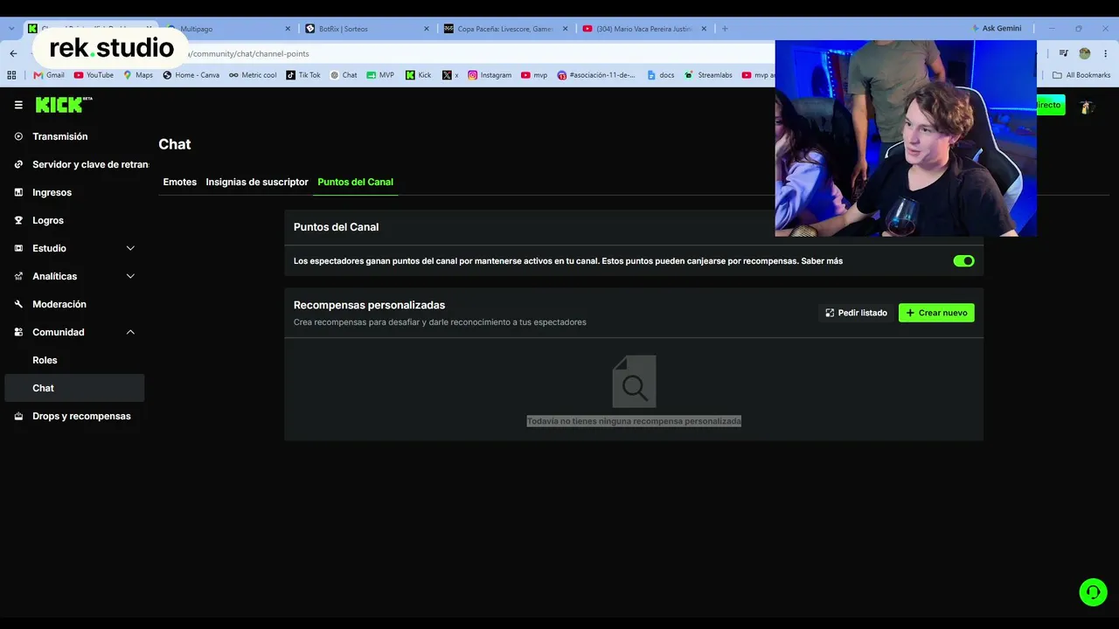Close the BotRix Sorteos browser tab
Image resolution: width=1119 pixels, height=629 pixels.
tap(427, 29)
